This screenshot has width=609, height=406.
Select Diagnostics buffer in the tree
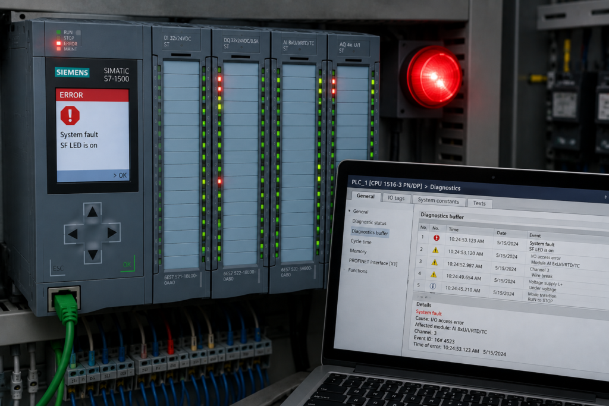370,232
